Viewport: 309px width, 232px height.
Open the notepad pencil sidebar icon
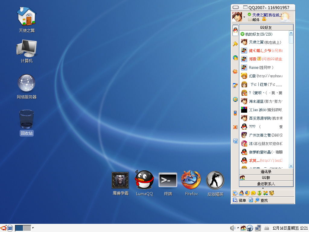pos(235,85)
